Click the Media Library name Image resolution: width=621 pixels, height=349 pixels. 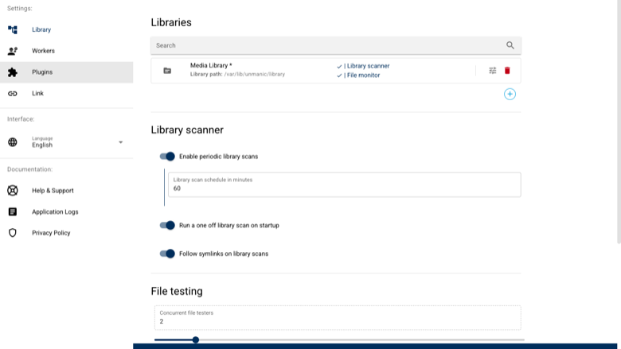(211, 65)
